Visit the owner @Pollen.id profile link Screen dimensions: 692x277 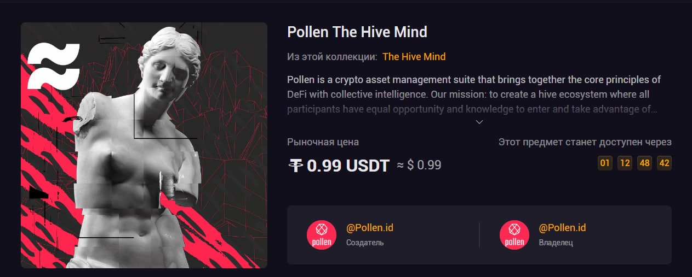(563, 228)
